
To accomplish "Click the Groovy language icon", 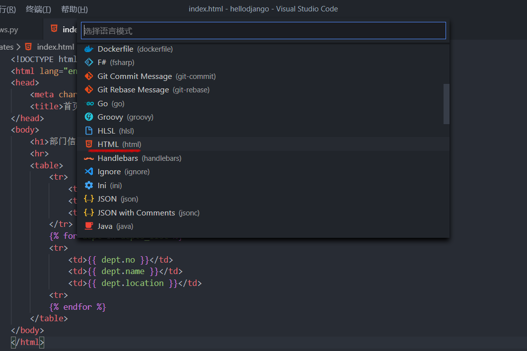I will tap(89, 117).
